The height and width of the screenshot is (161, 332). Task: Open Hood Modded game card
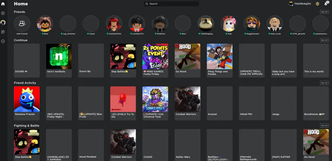click(x=91, y=145)
